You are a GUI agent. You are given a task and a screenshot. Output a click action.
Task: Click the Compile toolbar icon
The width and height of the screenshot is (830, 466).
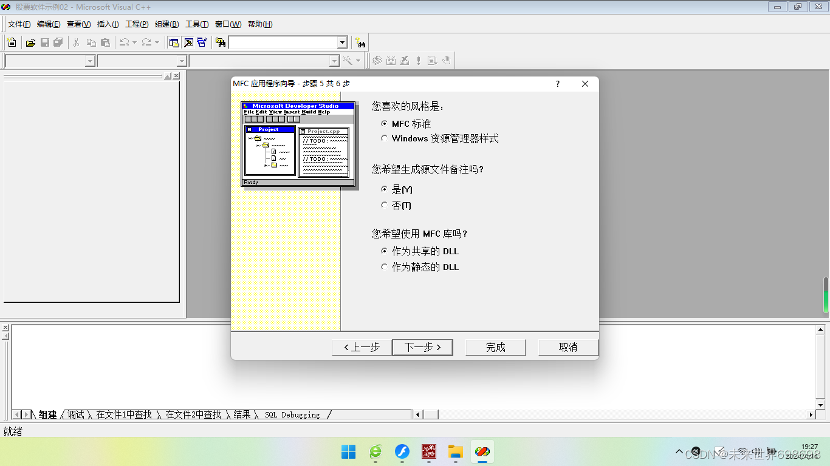click(377, 61)
